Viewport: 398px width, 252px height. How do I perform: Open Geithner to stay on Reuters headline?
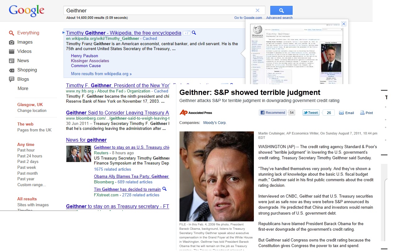131,147
